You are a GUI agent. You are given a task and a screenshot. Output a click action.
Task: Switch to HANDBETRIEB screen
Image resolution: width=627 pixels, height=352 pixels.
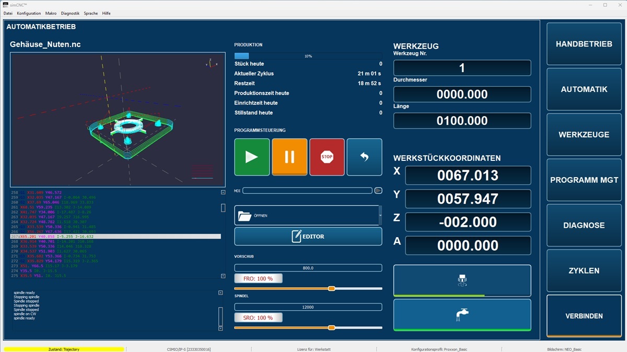(x=584, y=44)
